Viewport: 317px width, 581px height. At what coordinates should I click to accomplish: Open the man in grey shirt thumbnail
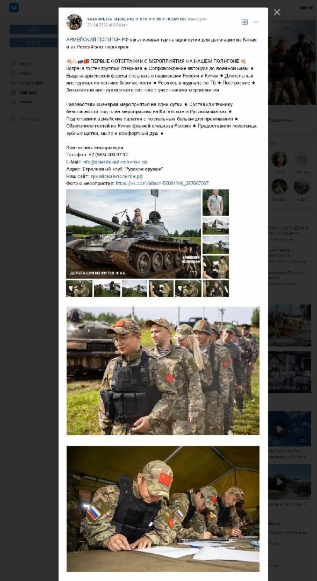215,202
